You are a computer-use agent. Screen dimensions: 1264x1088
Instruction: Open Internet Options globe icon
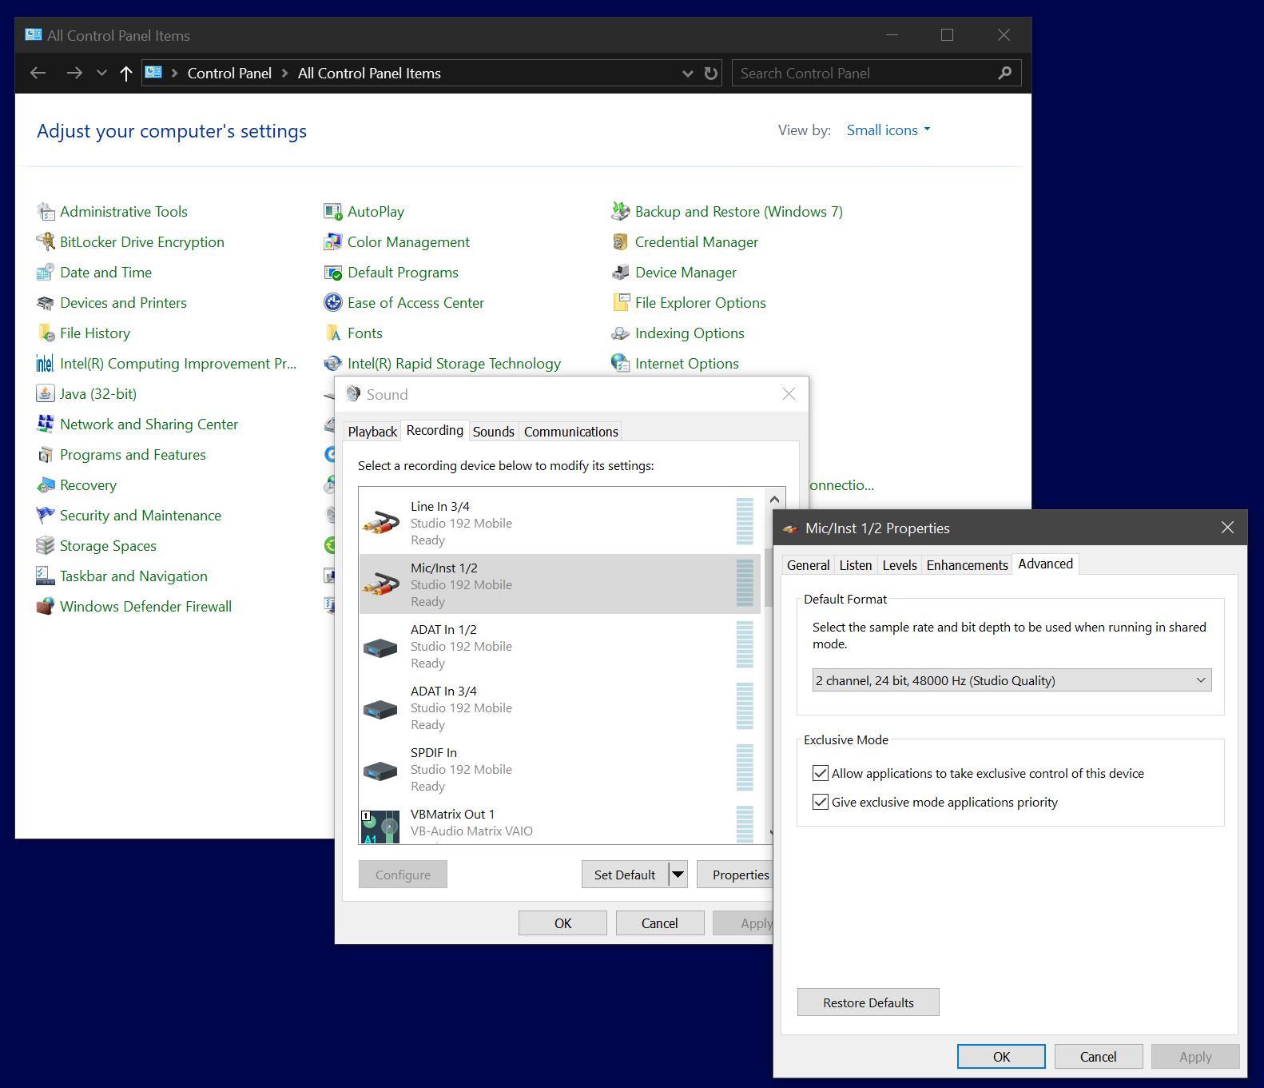tap(621, 364)
